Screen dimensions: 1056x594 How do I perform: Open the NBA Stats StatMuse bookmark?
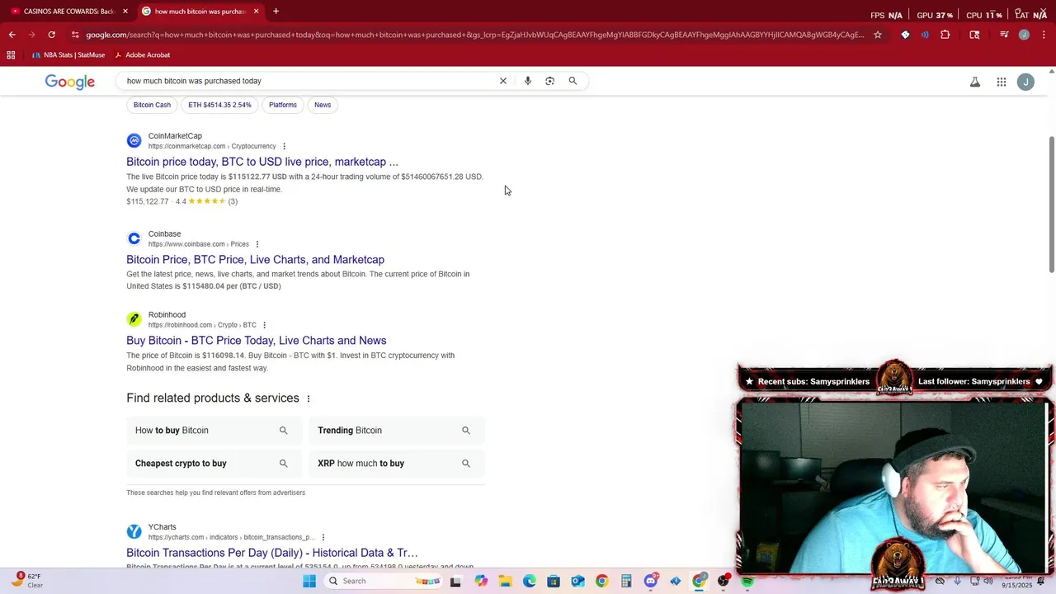68,55
